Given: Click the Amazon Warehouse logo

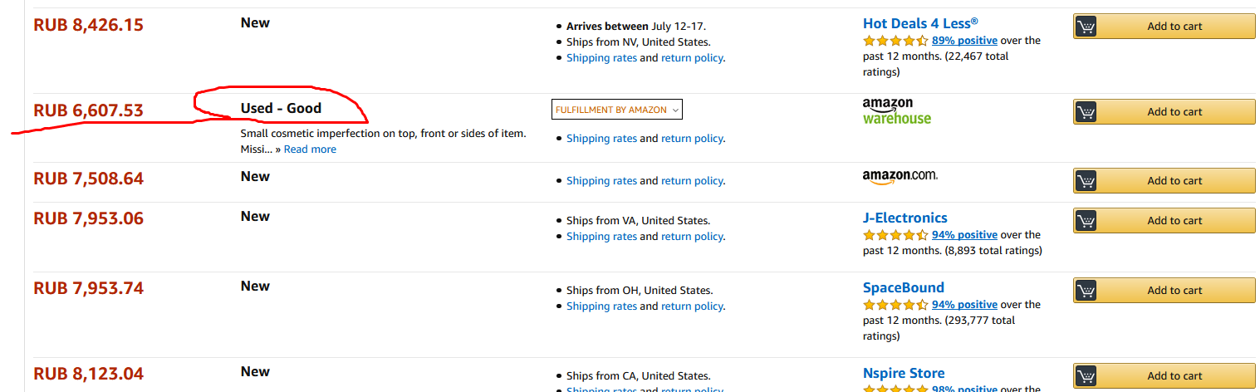Looking at the screenshot, I should click(896, 111).
